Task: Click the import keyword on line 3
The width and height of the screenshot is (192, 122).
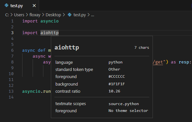Action: (30, 33)
